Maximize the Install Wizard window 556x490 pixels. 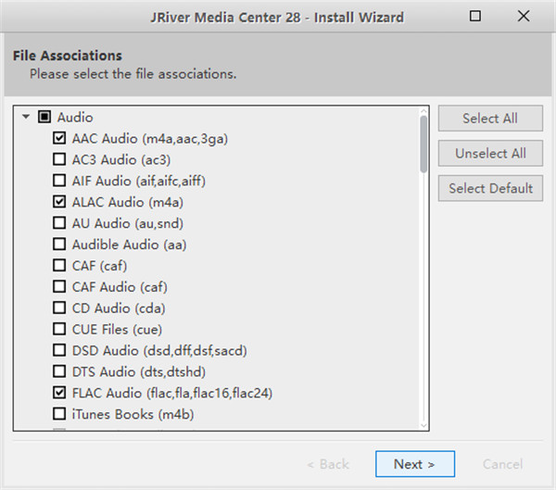pos(475,16)
